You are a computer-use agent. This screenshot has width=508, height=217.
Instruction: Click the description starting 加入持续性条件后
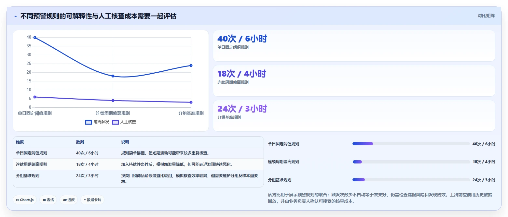coord(177,164)
